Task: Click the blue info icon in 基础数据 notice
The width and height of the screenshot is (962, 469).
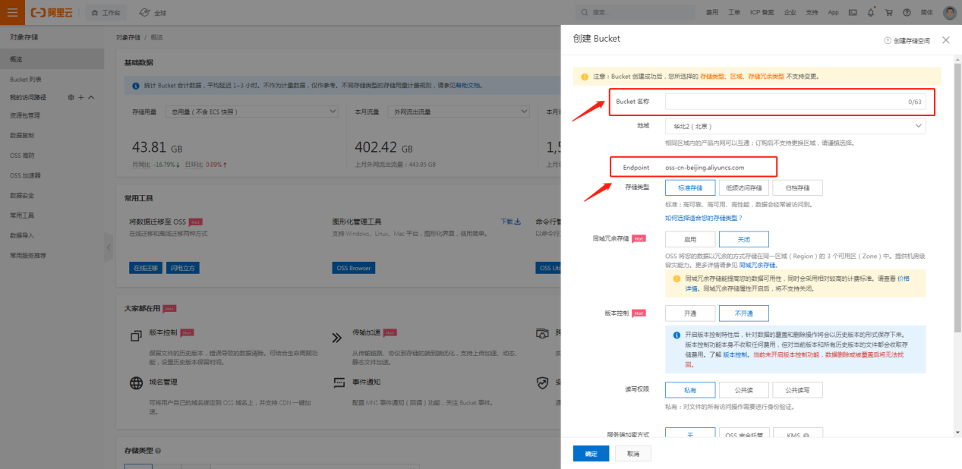Action: click(x=136, y=86)
